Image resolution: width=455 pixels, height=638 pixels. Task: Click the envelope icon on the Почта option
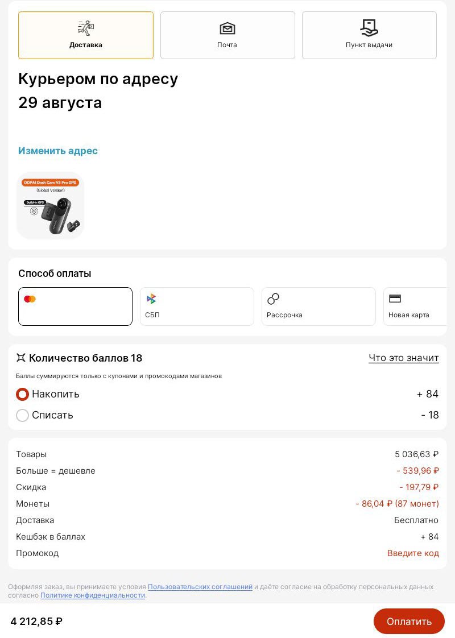pyautogui.click(x=227, y=27)
